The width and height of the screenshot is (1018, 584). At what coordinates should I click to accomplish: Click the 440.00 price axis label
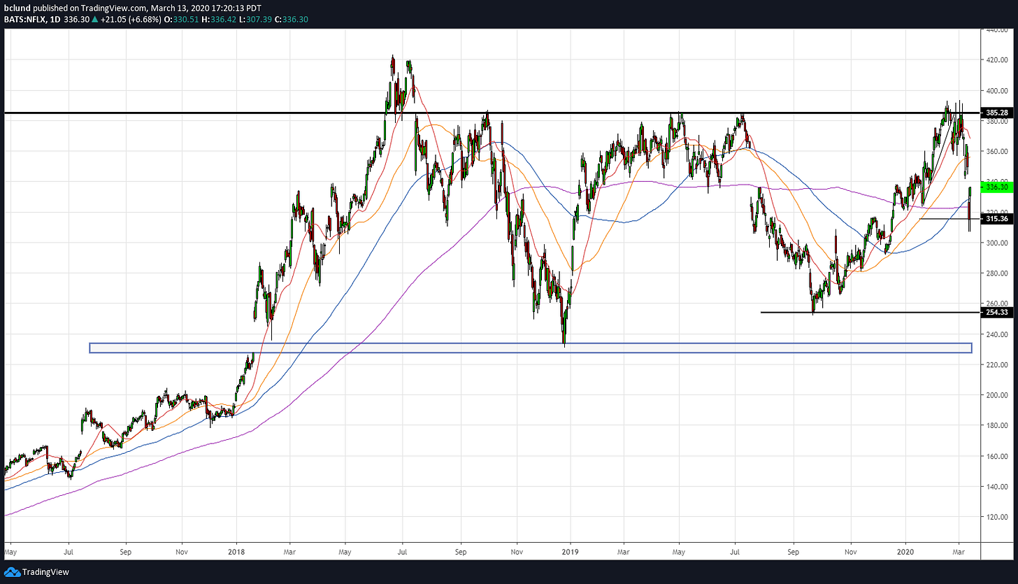click(x=996, y=30)
